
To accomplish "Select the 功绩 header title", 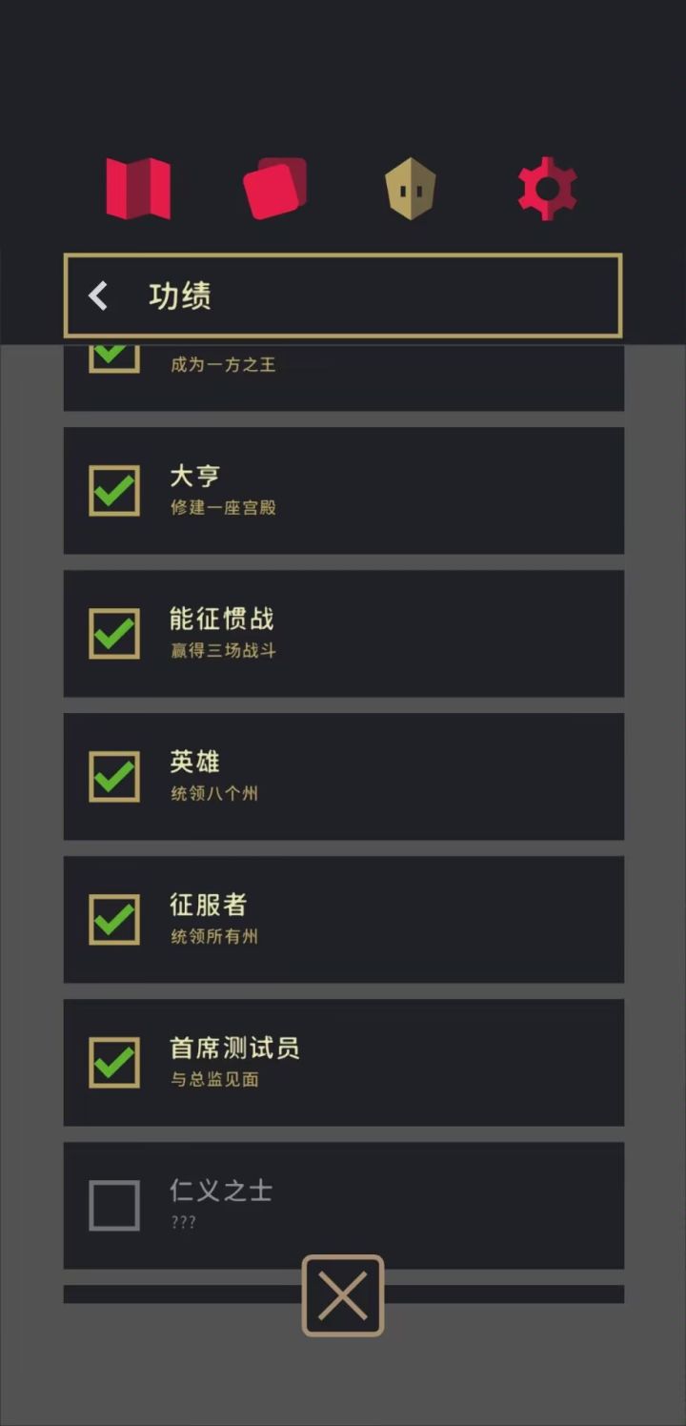I will coord(180,295).
